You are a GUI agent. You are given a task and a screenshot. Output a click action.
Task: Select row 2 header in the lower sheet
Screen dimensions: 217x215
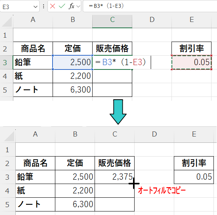point(7,163)
